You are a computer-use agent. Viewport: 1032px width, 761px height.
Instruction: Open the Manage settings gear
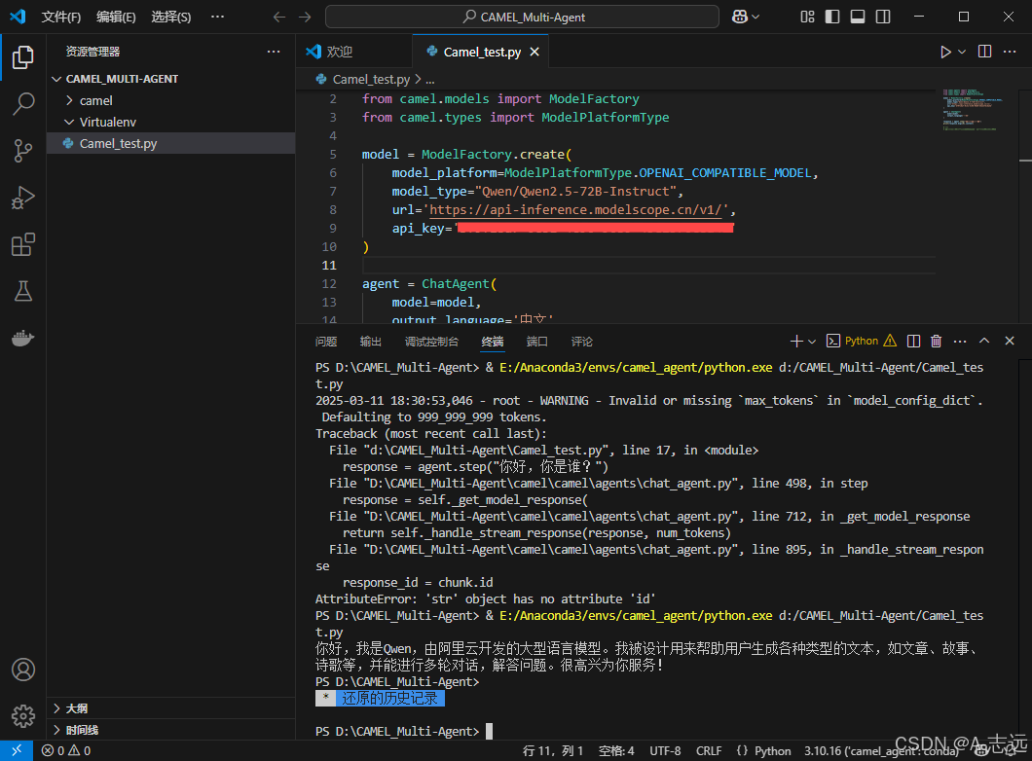pyautogui.click(x=23, y=715)
